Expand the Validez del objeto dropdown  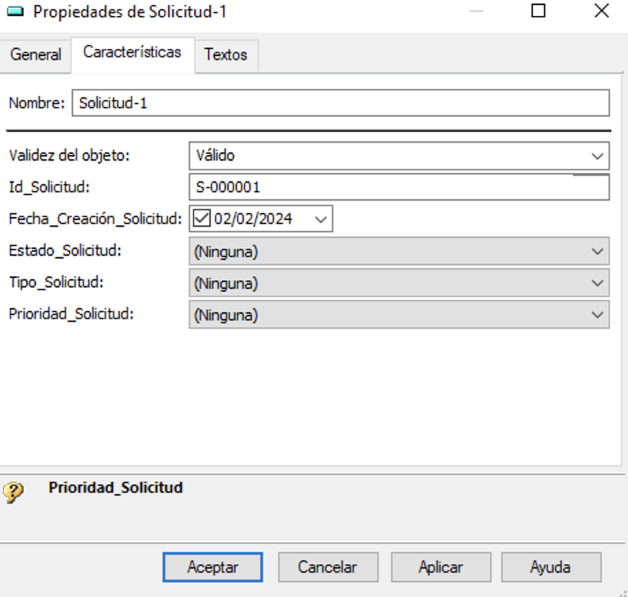399,156
